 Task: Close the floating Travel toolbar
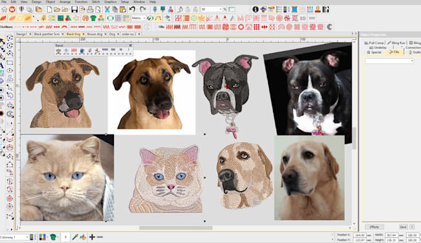point(131,45)
